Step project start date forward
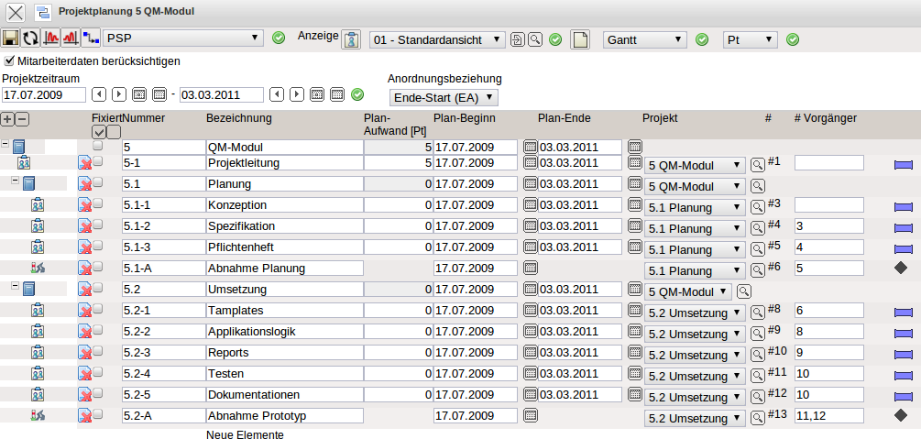Screen dimensions: 921x439 click(119, 94)
